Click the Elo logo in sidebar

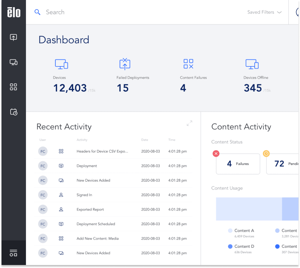point(14,12)
